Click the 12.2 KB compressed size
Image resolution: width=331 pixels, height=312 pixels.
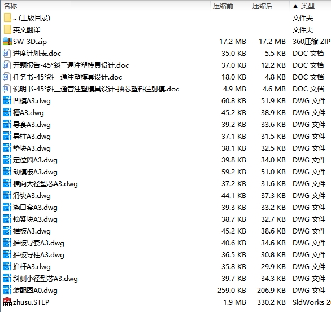point(273,65)
